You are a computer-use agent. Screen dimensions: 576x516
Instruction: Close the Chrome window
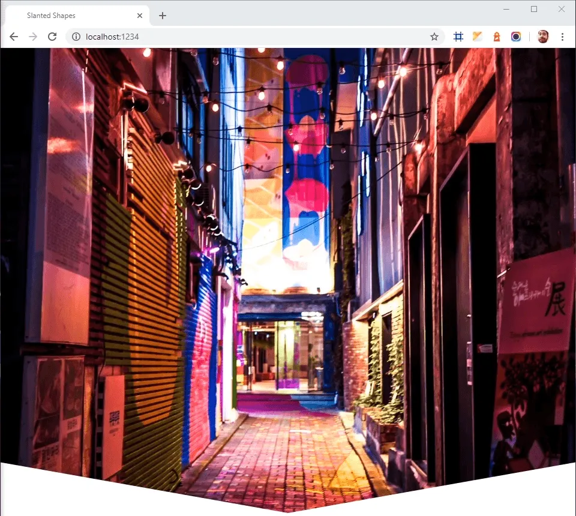562,9
